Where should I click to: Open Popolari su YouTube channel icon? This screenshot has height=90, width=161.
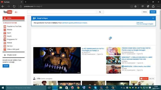[x=5, y=26]
